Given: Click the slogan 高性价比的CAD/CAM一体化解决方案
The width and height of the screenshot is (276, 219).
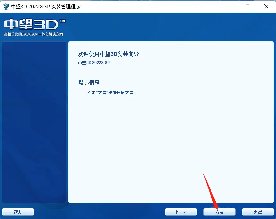Looking at the screenshot, I should (34, 34).
